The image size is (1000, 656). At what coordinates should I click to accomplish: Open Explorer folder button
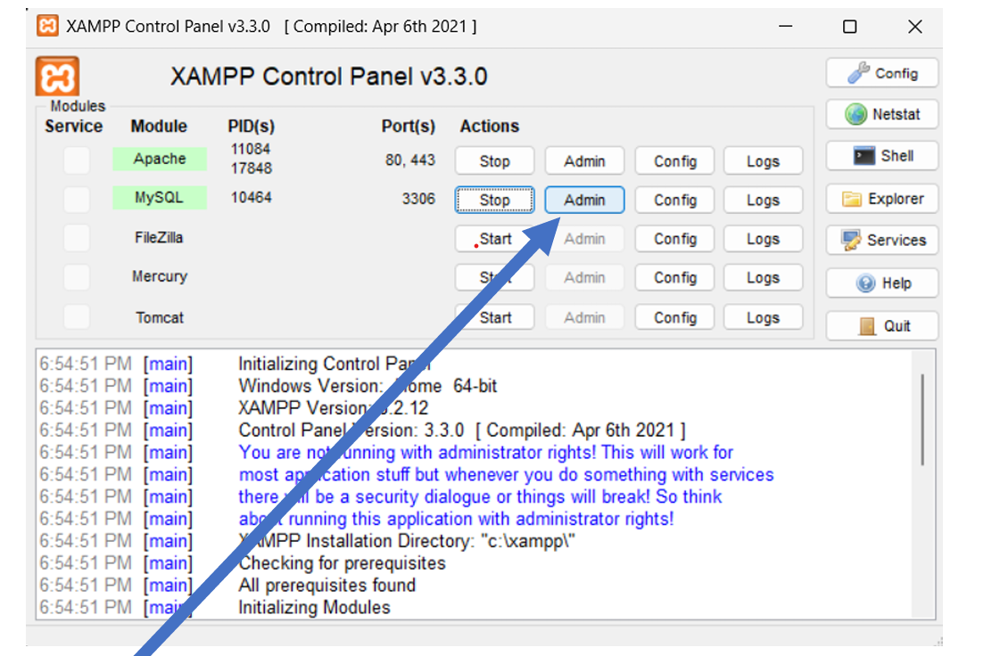[x=882, y=199]
